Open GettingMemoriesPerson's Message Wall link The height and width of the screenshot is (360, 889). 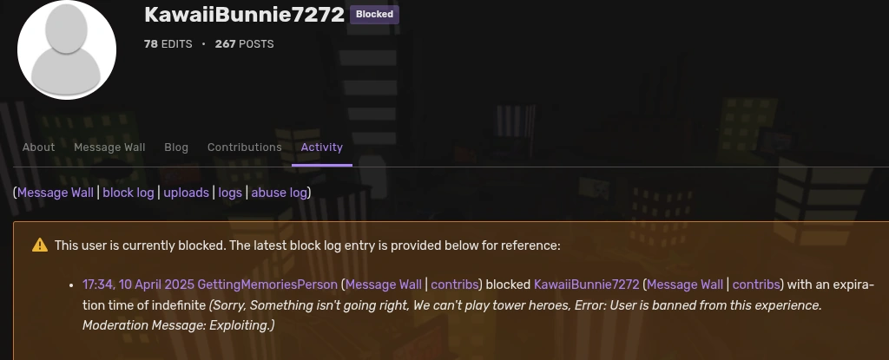384,285
